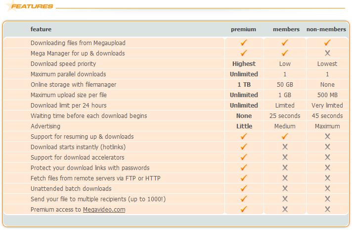352x230 pixels.
Task: Click members checkmark for Mega Manager row
Action: [285, 53]
